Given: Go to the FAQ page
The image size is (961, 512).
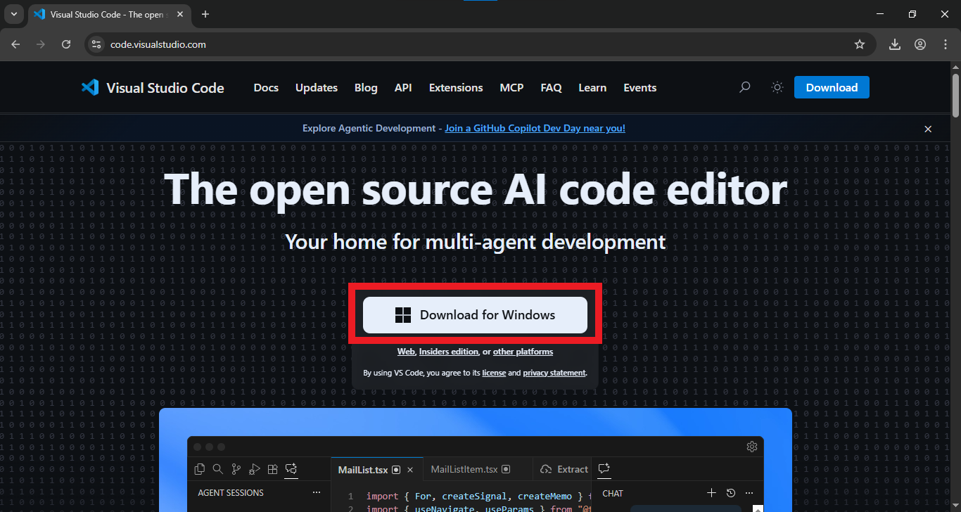Looking at the screenshot, I should 551,88.
